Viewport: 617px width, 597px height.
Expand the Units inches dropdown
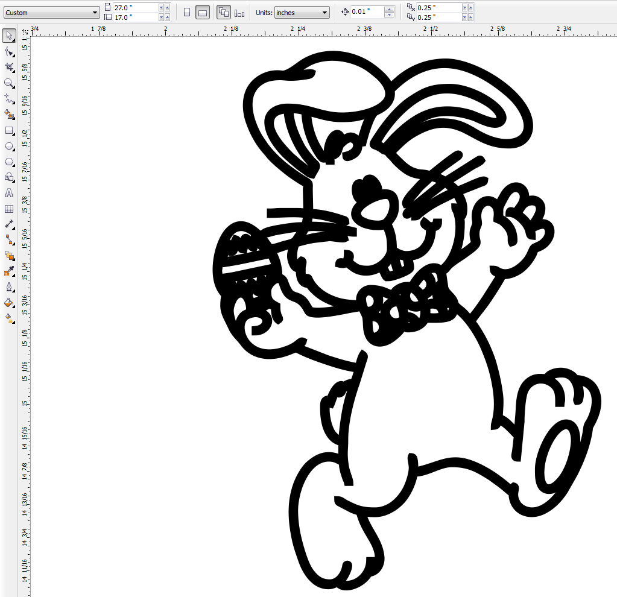(x=302, y=13)
